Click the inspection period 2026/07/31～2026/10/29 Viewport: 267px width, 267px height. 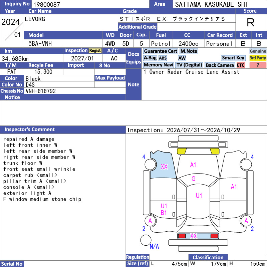click(203, 130)
